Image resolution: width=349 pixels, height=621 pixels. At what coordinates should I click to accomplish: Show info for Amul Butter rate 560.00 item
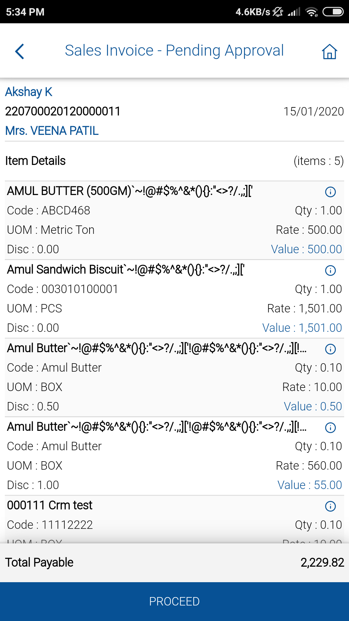[x=330, y=428]
